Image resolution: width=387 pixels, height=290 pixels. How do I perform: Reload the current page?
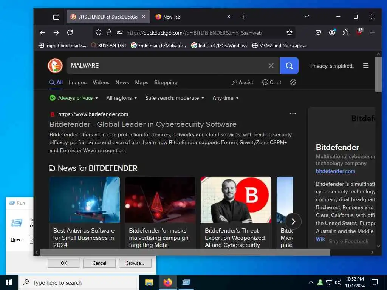pos(70,32)
